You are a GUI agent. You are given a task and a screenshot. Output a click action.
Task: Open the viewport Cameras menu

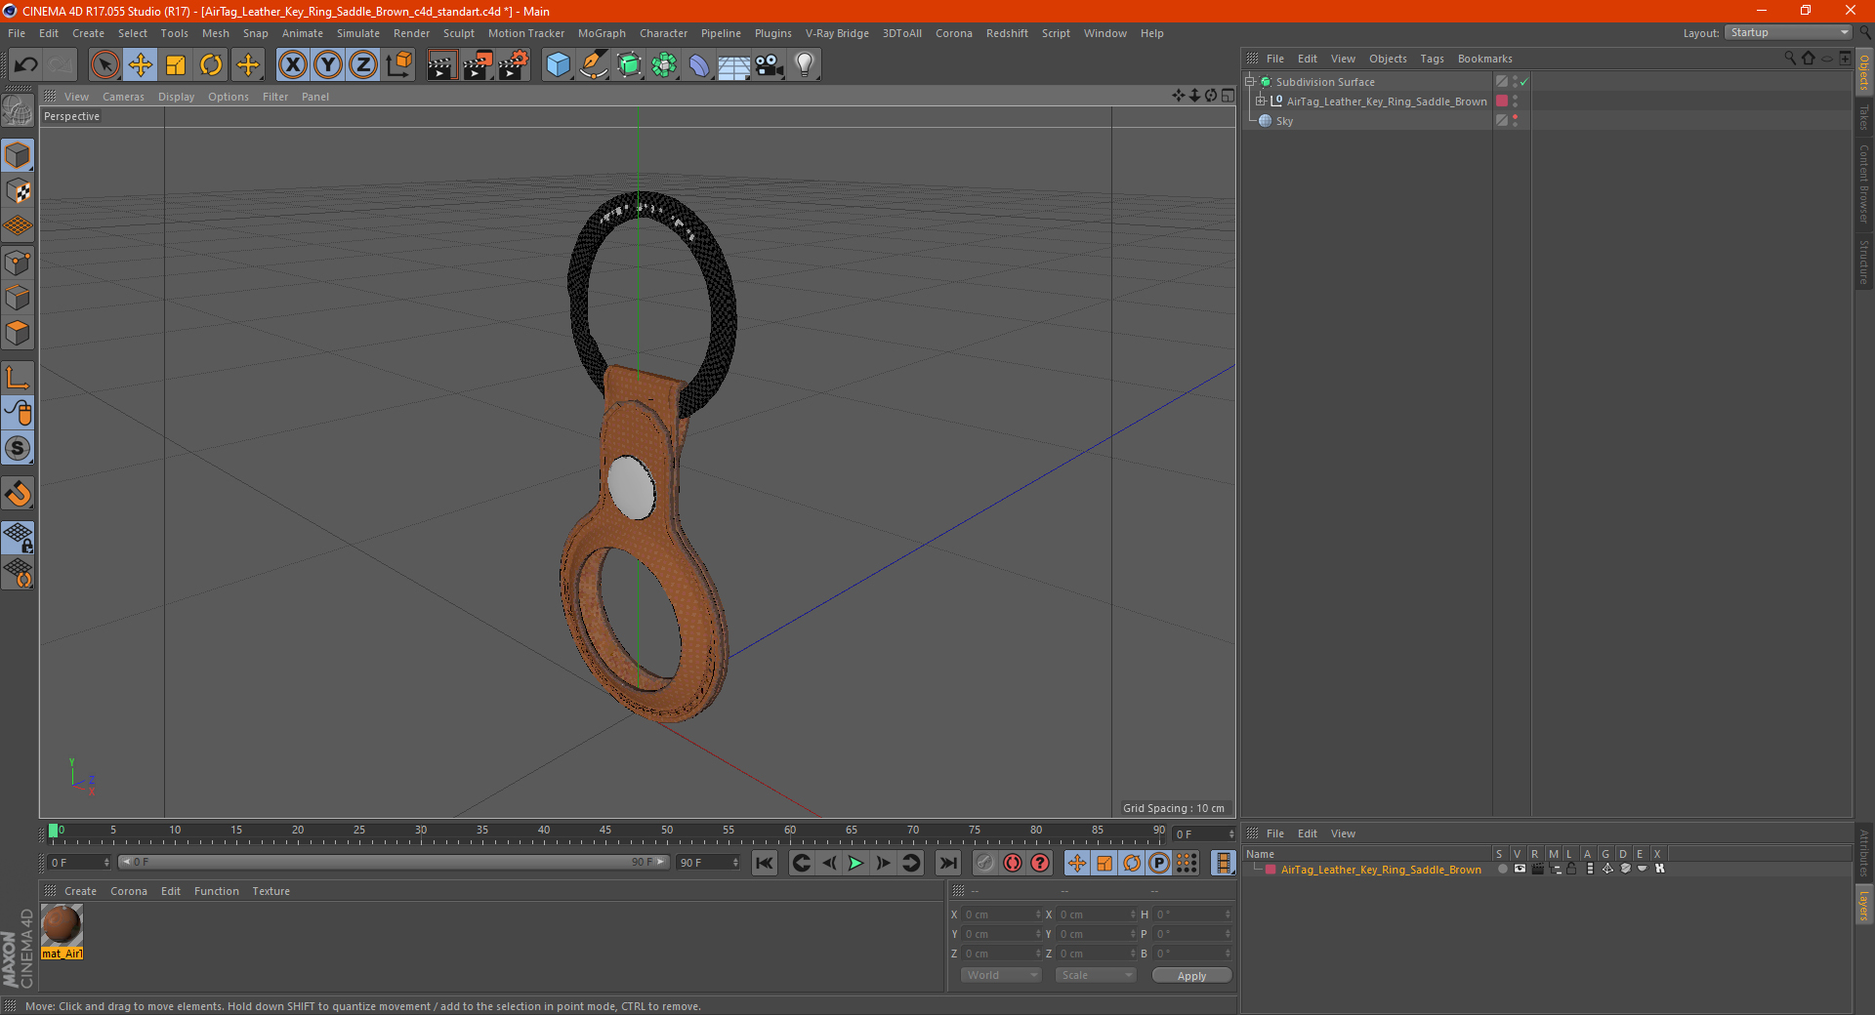pyautogui.click(x=123, y=97)
